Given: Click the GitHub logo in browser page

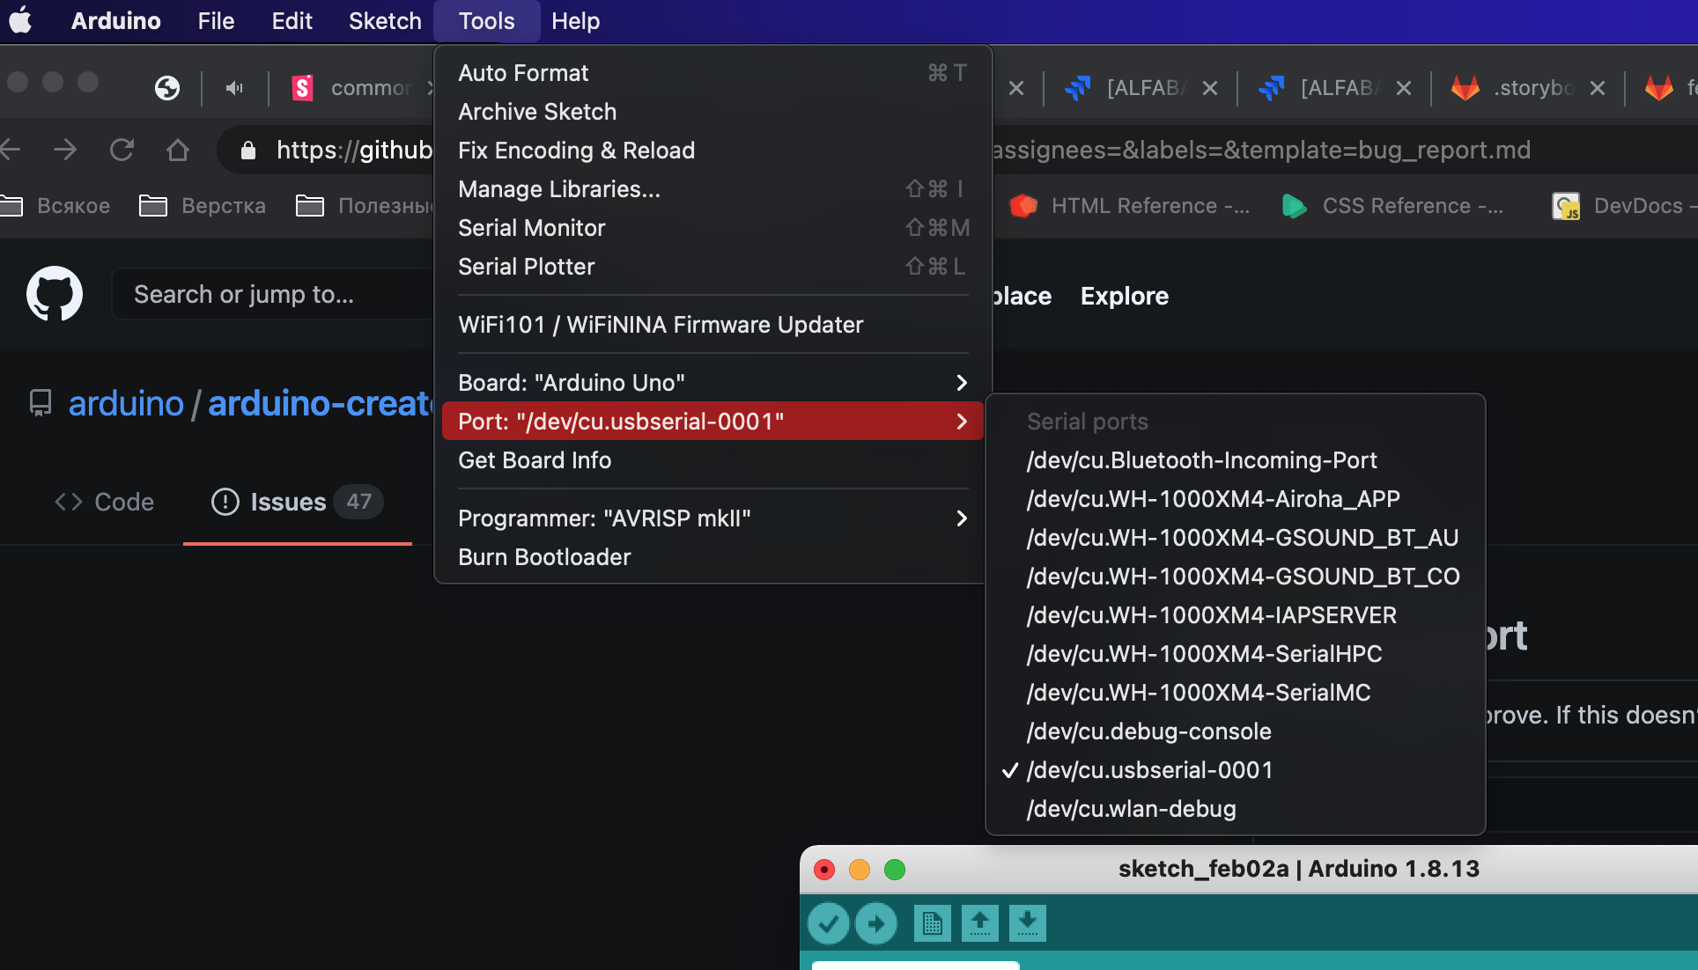Looking at the screenshot, I should point(55,294).
